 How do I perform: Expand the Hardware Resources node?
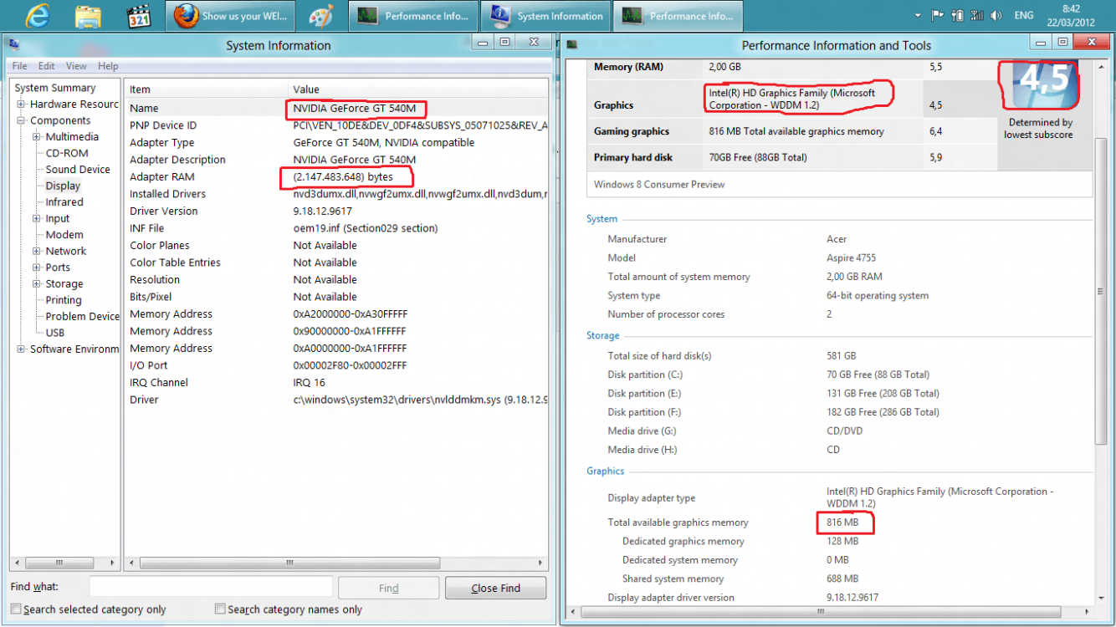point(21,104)
